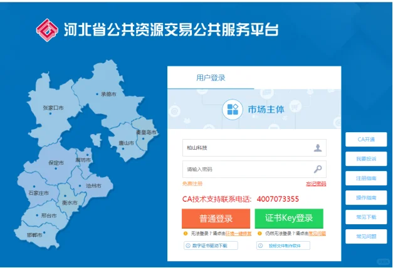Switch to the 用户登录 tab
Viewport: 393px width, 268px height.
[211, 78]
